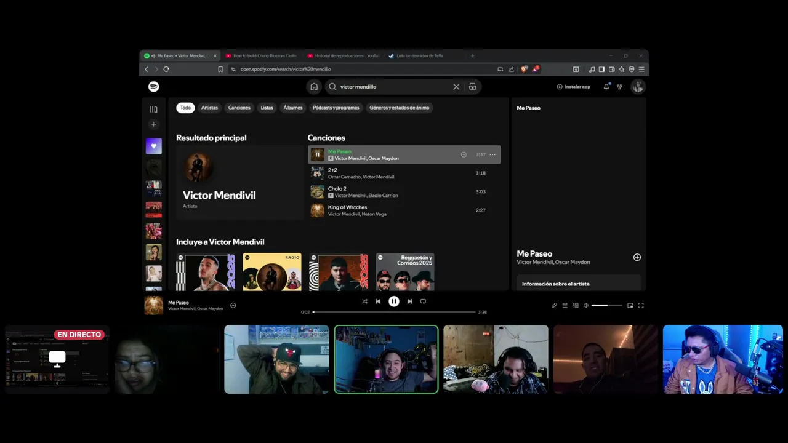Open the Omar Camacho artist link

[344, 177]
